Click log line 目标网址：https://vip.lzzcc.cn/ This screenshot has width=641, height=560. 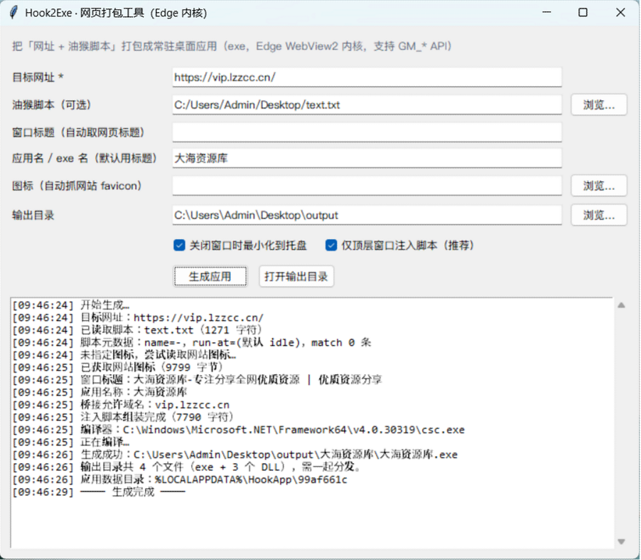[138, 317]
